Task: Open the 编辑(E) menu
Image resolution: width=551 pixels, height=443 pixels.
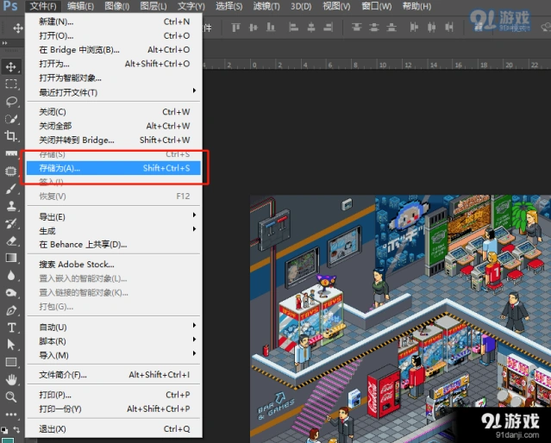Action: click(x=80, y=6)
